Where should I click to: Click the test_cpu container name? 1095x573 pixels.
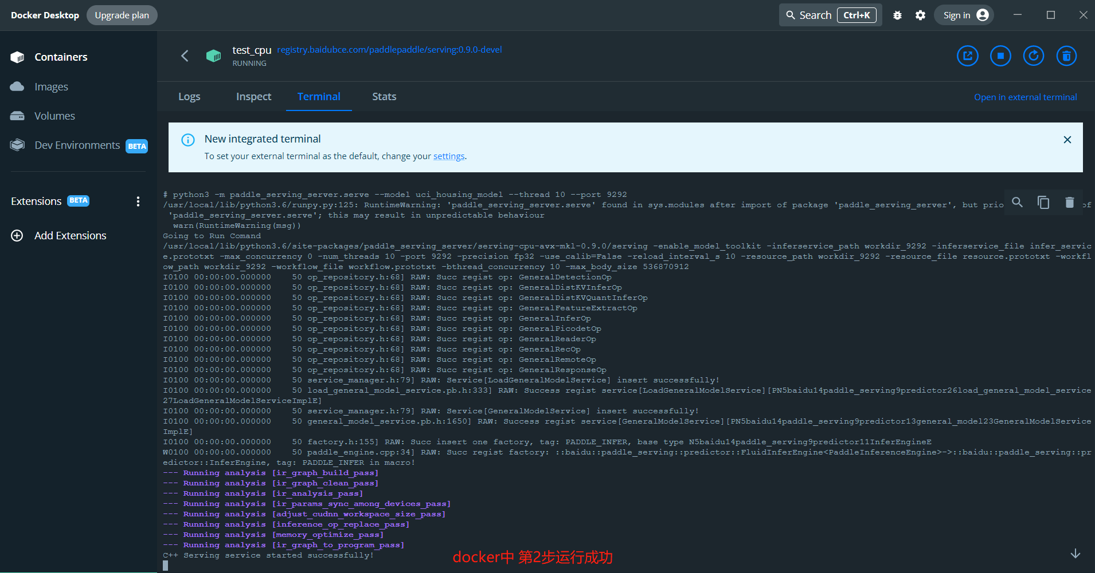[252, 50]
